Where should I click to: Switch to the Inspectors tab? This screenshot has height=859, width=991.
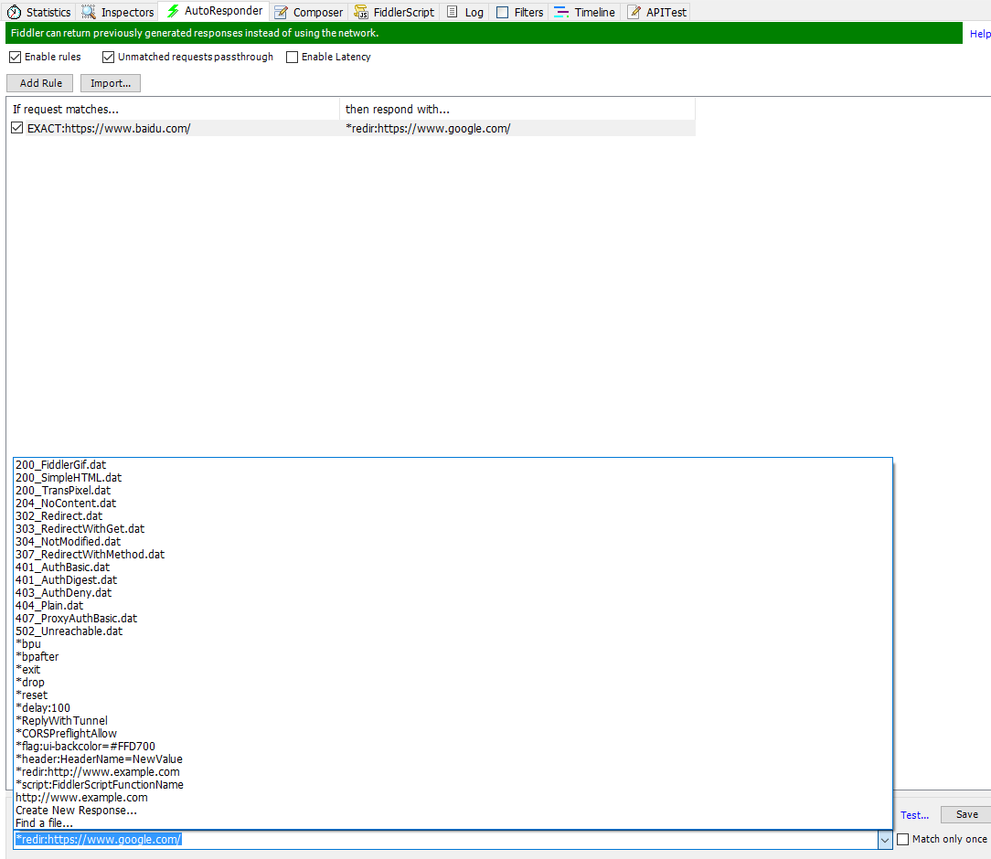point(118,12)
